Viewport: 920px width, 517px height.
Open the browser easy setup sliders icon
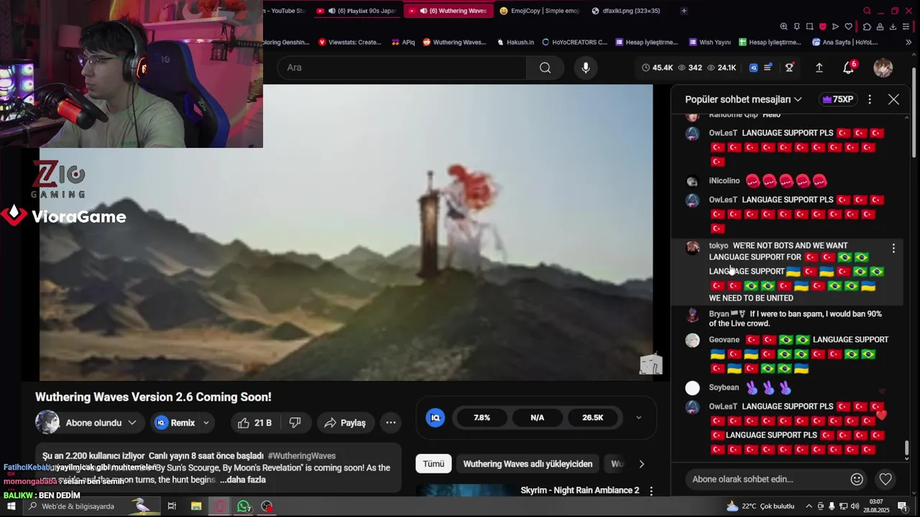(906, 27)
